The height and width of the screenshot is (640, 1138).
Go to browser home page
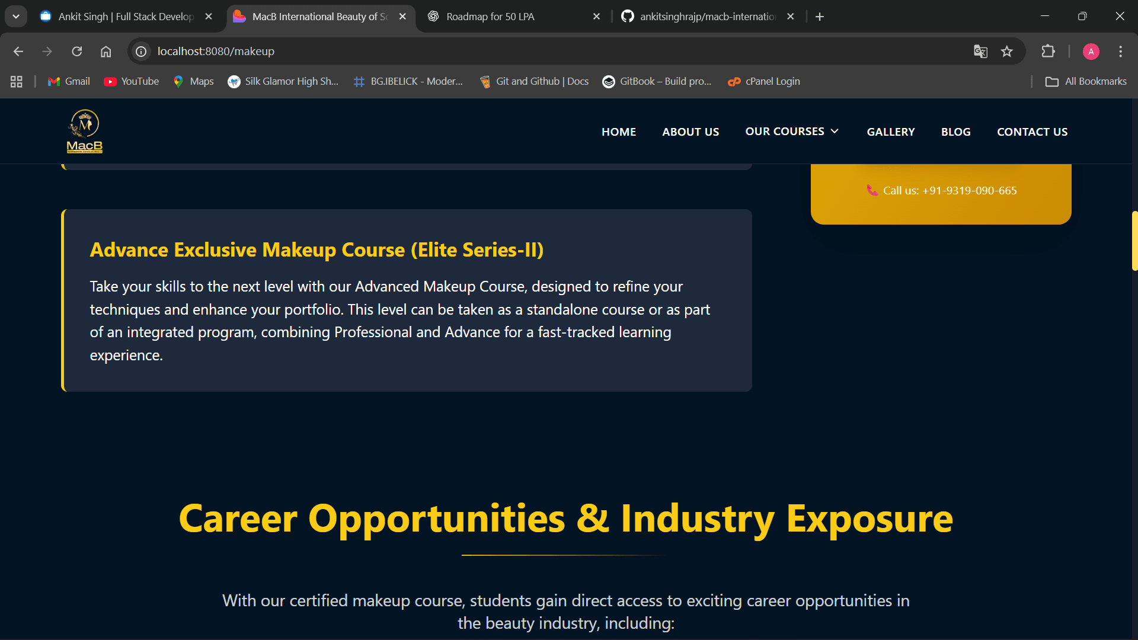click(106, 52)
